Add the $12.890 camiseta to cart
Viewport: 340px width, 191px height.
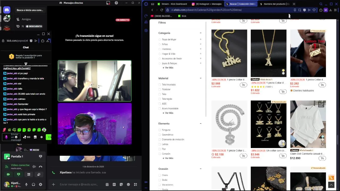click(322, 158)
